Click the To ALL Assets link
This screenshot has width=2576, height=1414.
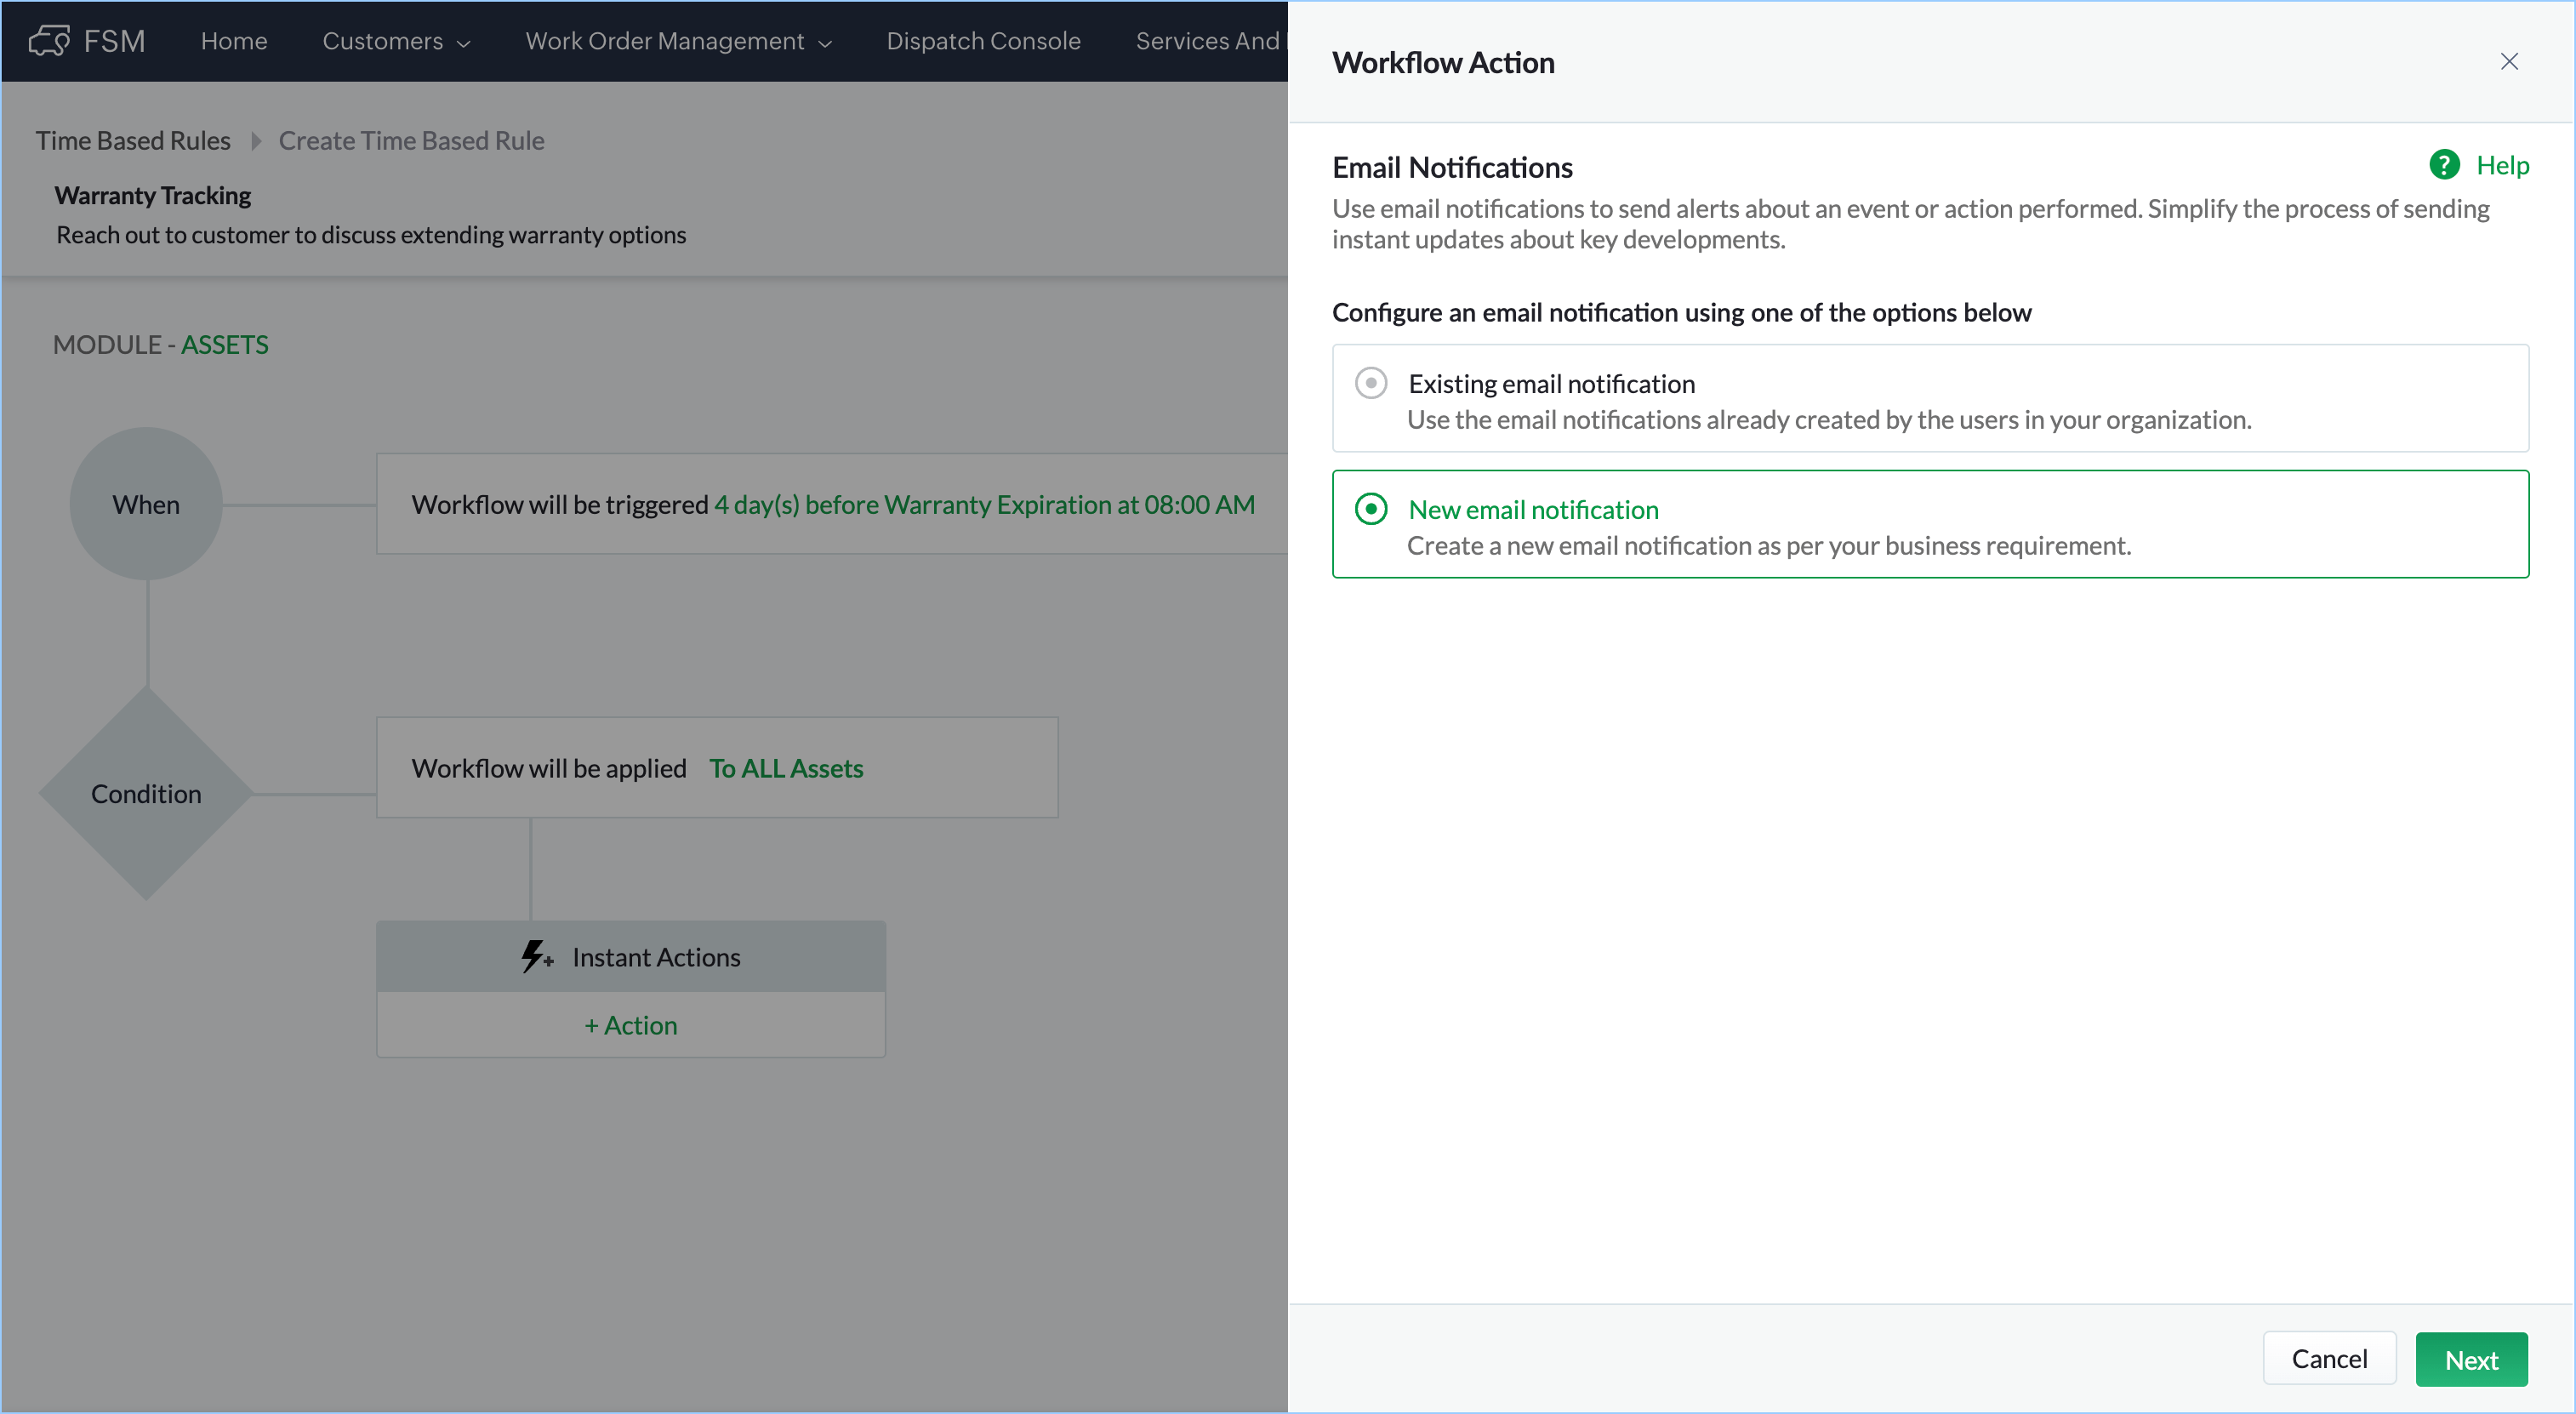pyautogui.click(x=785, y=768)
